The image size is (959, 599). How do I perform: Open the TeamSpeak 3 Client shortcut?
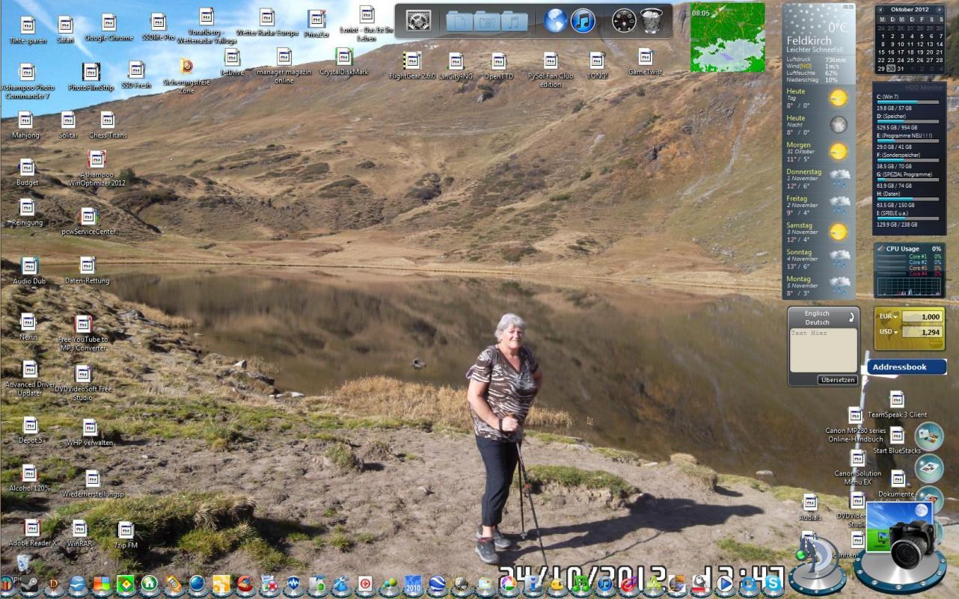(897, 405)
